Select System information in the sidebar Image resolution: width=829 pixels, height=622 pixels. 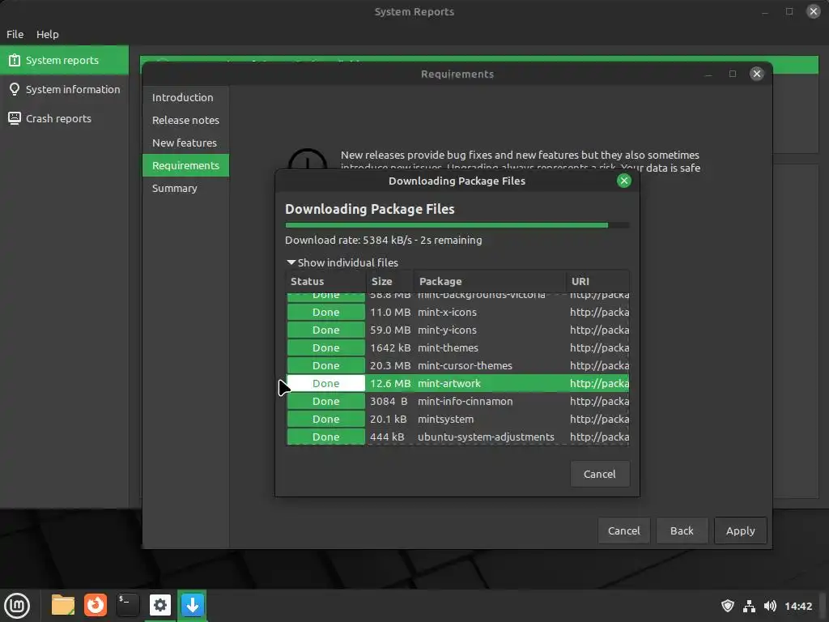(64, 89)
